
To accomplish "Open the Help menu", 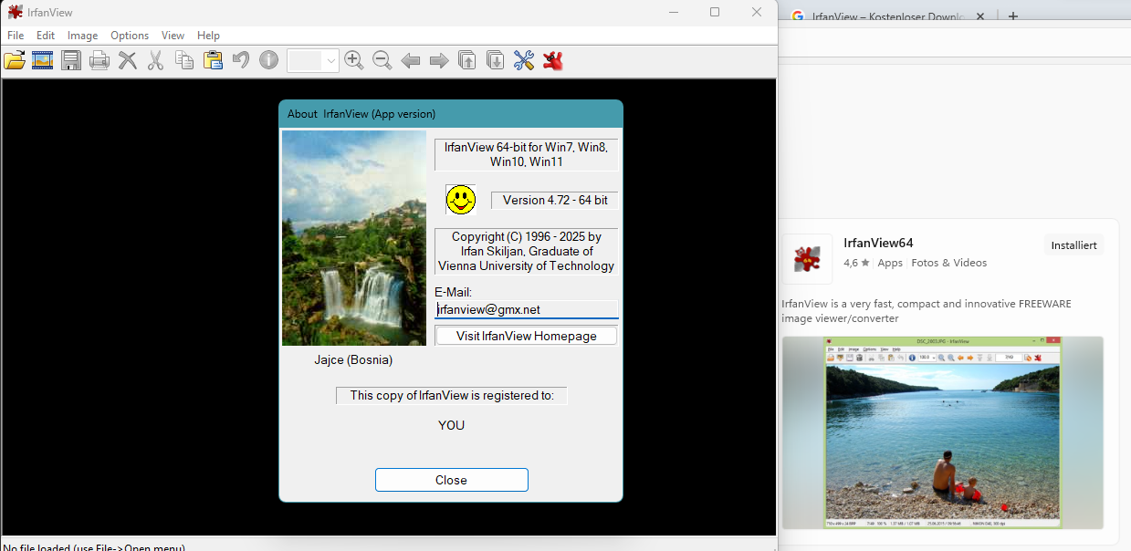I will (x=208, y=36).
